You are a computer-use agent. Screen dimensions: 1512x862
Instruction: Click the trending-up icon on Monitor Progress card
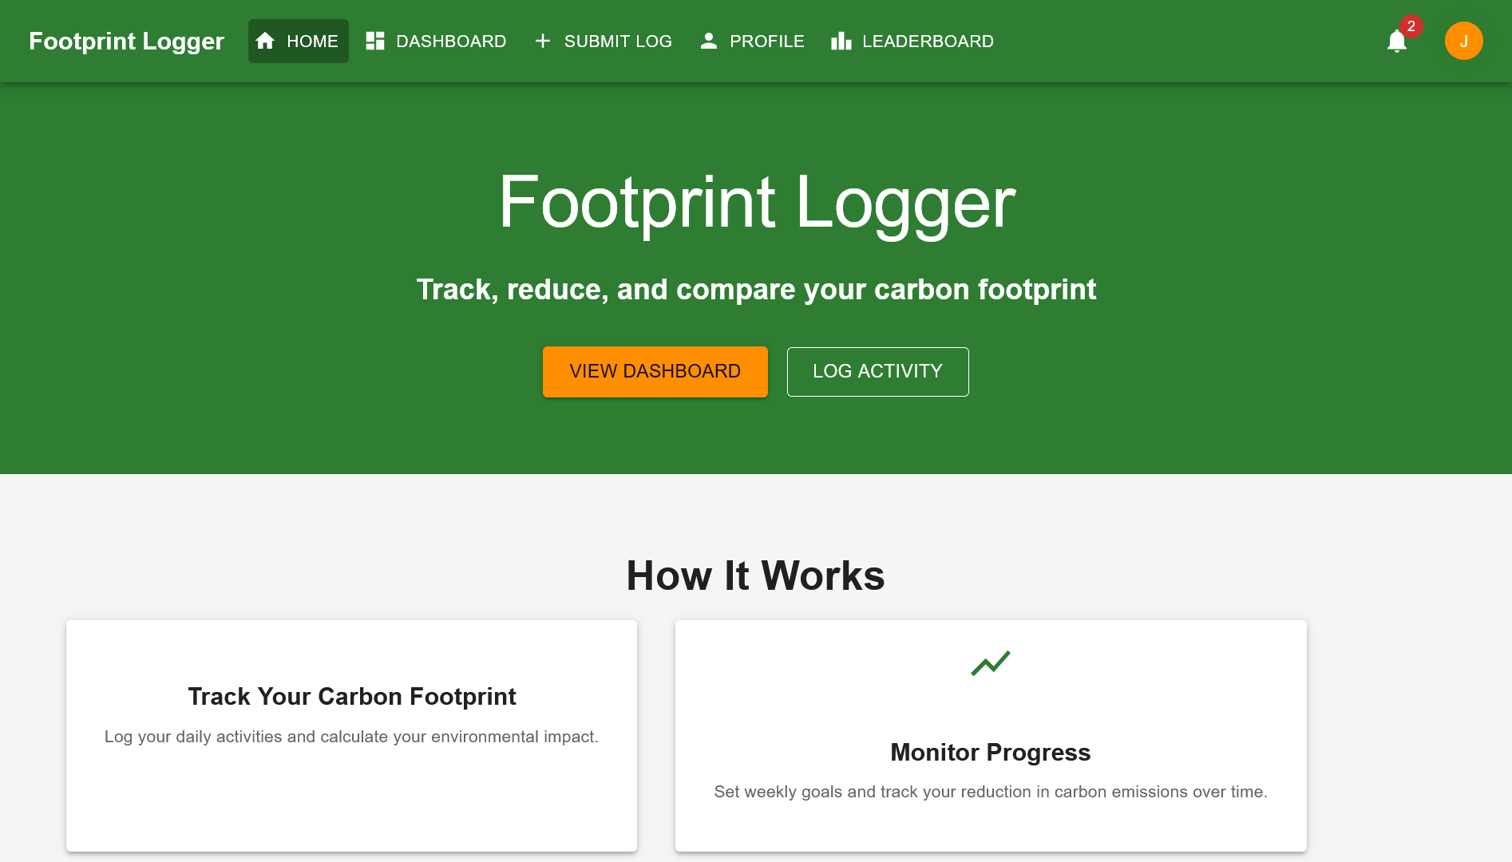click(991, 663)
